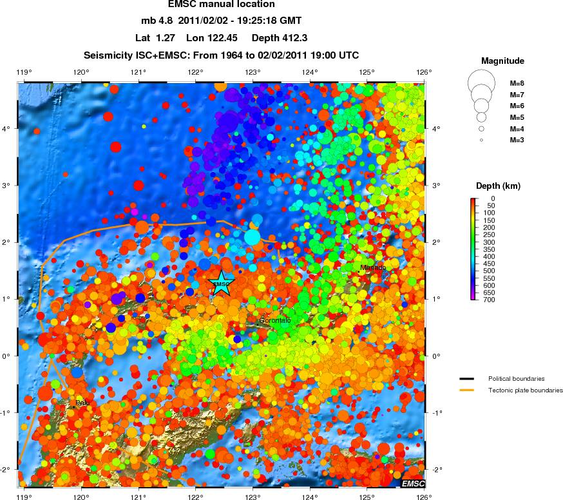
Task: Click the "Magnitude" legend heading
Action: 502,61
